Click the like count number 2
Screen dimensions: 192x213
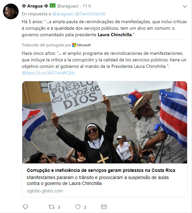tap(85, 207)
